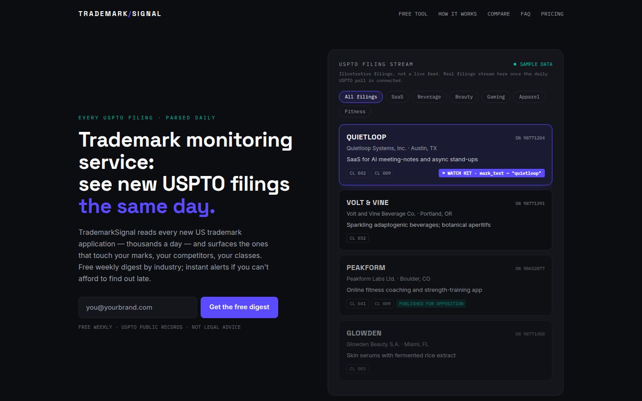
Task: Click the Skin serums description text
Action: point(401,356)
